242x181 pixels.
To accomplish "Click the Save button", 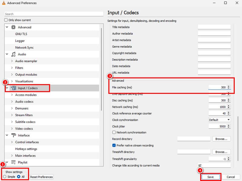I will pos(211,177).
